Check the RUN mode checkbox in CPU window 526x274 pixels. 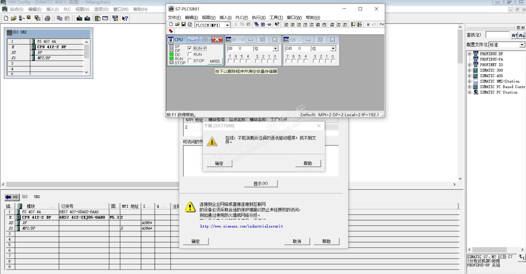pyautogui.click(x=190, y=54)
